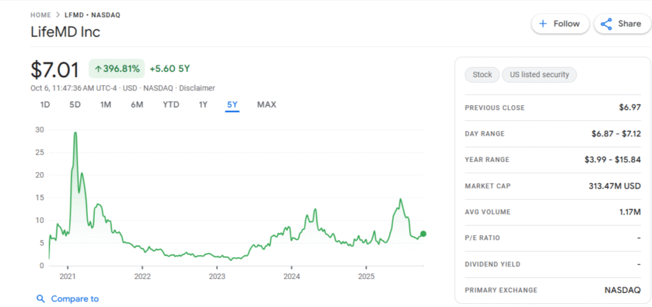This screenshot has height=307, width=652.
Task: Click the green current-price dot on chart
Action: click(x=423, y=234)
